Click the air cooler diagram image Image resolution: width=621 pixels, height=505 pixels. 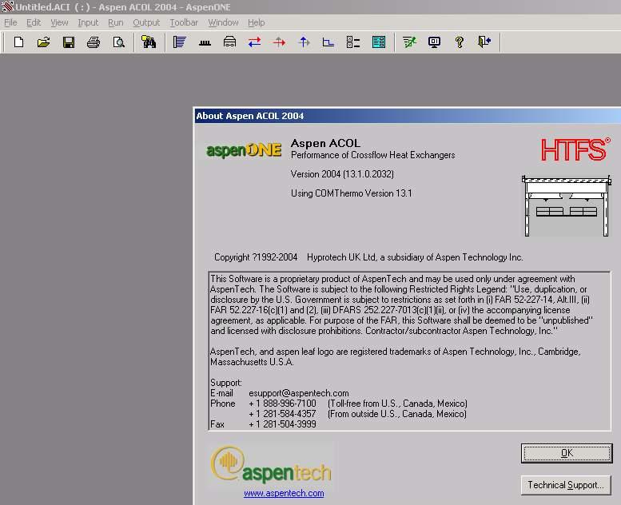[567, 206]
